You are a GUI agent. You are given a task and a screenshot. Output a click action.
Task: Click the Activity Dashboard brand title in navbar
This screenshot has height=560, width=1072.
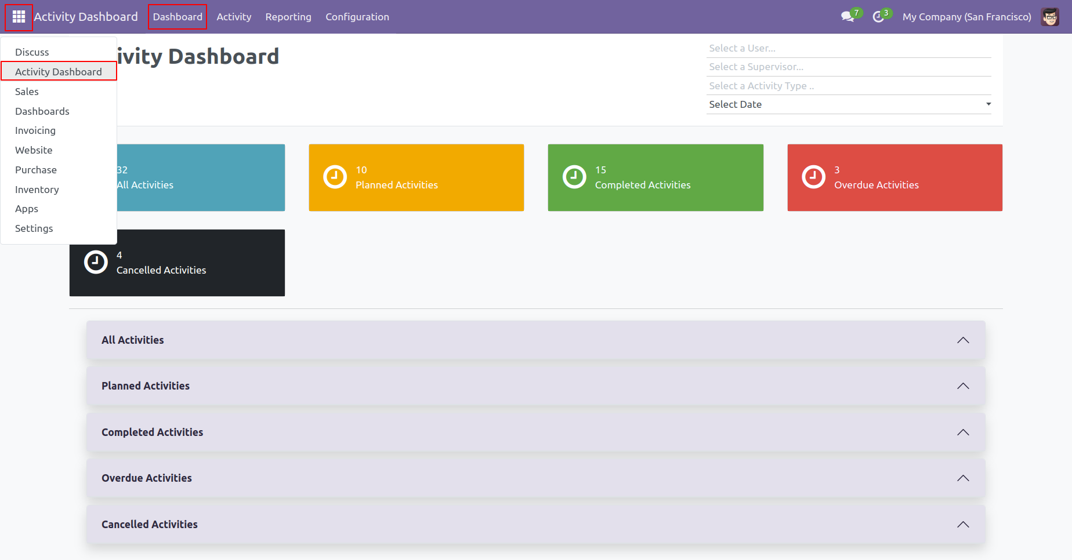[x=86, y=17]
